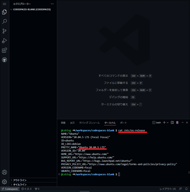Open Manage gear icon
This screenshot has height=192, width=190.
(5, 182)
